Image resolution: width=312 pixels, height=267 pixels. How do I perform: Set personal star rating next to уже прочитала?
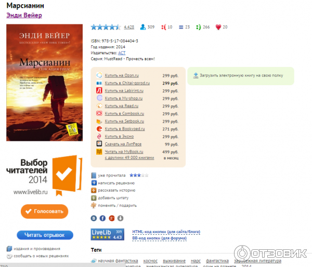(x=139, y=176)
